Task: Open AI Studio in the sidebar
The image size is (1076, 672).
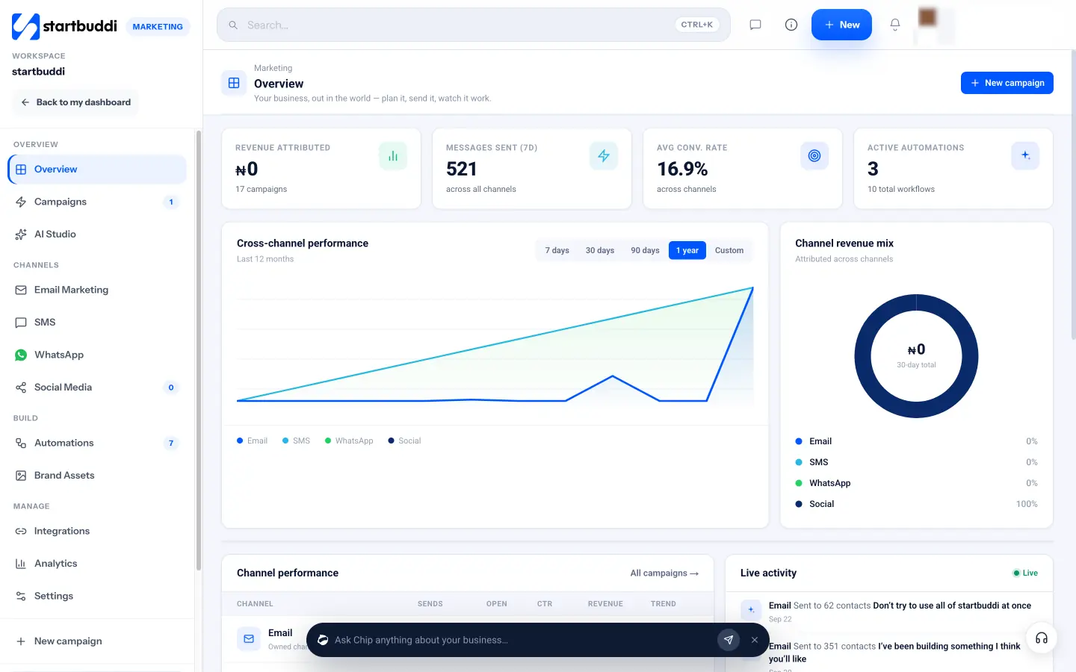Action: point(97,234)
